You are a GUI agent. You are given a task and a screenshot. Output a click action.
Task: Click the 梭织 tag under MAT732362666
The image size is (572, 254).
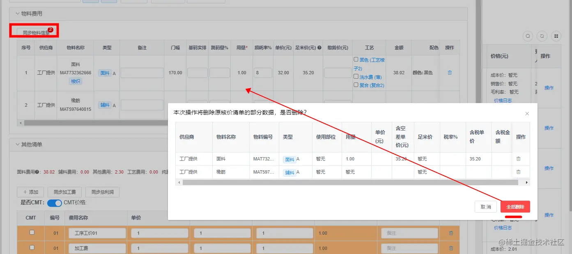click(76, 81)
